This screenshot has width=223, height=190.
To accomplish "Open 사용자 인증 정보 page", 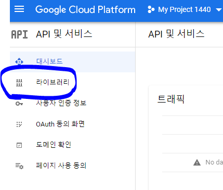I will click(x=72, y=103).
